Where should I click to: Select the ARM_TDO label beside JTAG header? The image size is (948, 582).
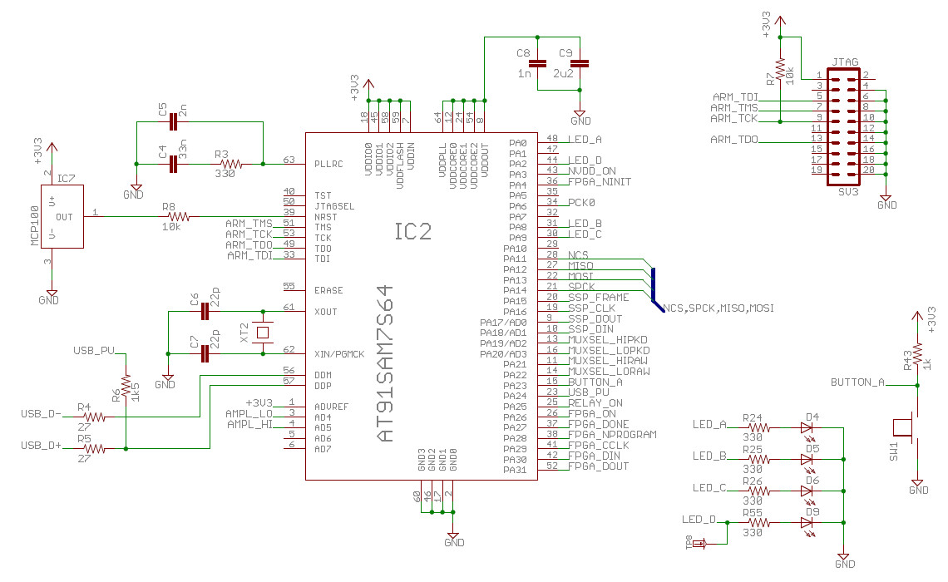[x=734, y=139]
